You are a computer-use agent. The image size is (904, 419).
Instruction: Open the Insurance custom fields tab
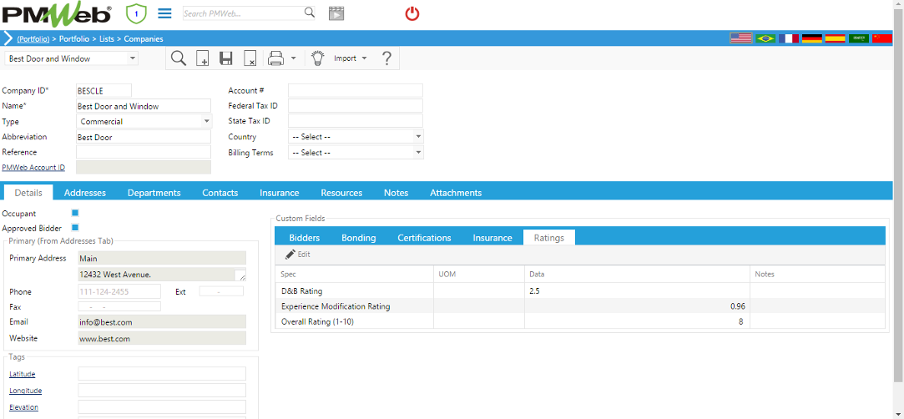click(492, 237)
